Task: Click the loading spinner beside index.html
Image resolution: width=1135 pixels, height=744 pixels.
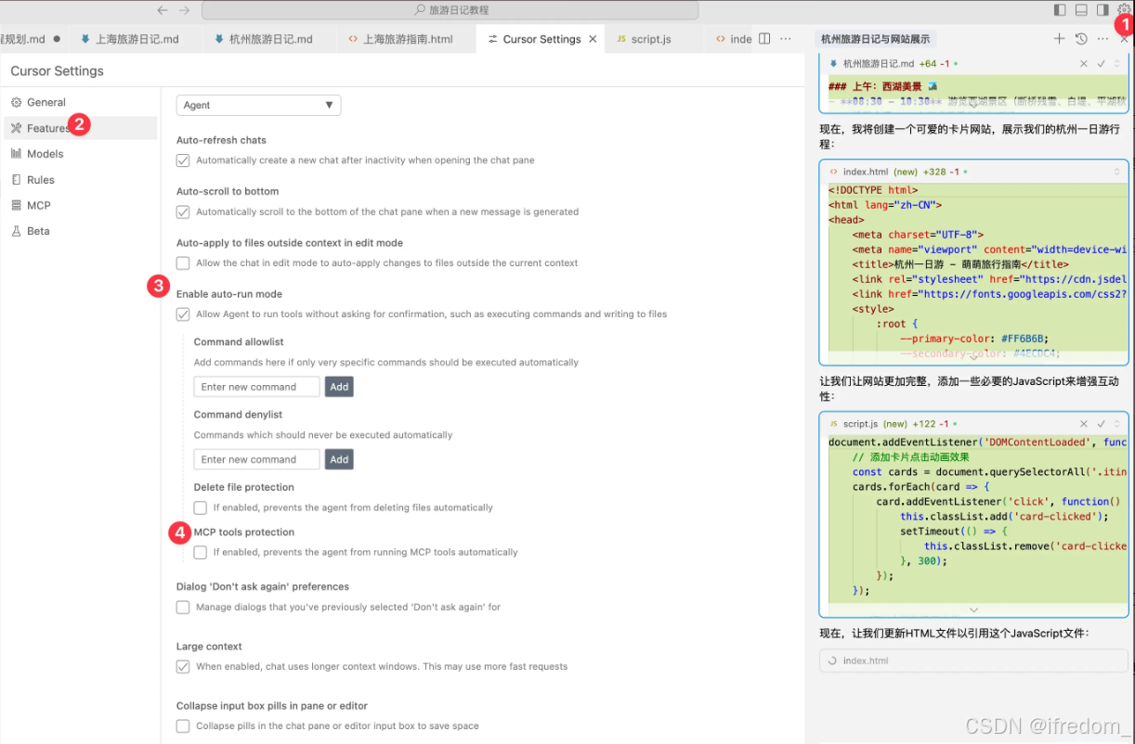Action: (x=832, y=661)
